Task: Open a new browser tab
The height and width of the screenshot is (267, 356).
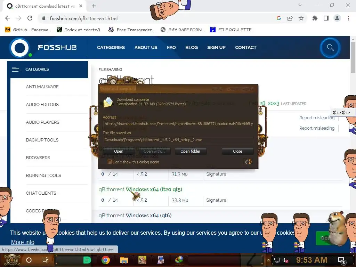Action: click(94, 6)
